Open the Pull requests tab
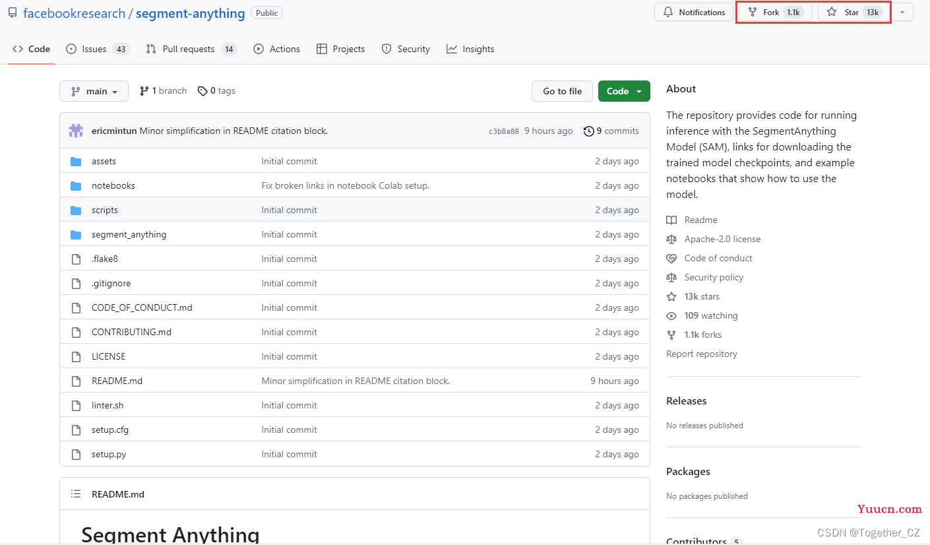 pos(191,49)
